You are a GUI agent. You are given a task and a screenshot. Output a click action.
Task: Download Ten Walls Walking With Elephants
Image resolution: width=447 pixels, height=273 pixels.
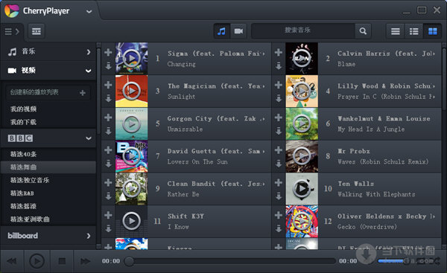pyautogui.click(x=279, y=196)
